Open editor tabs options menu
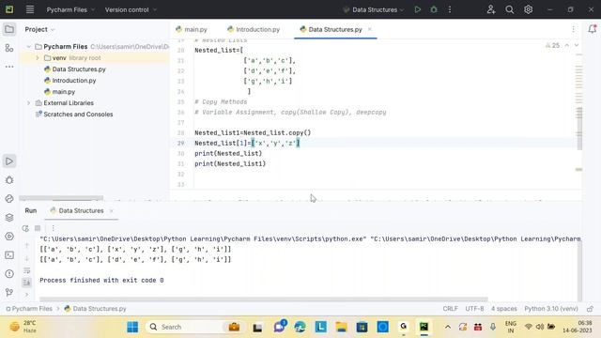This screenshot has width=601, height=338. pos(574,29)
